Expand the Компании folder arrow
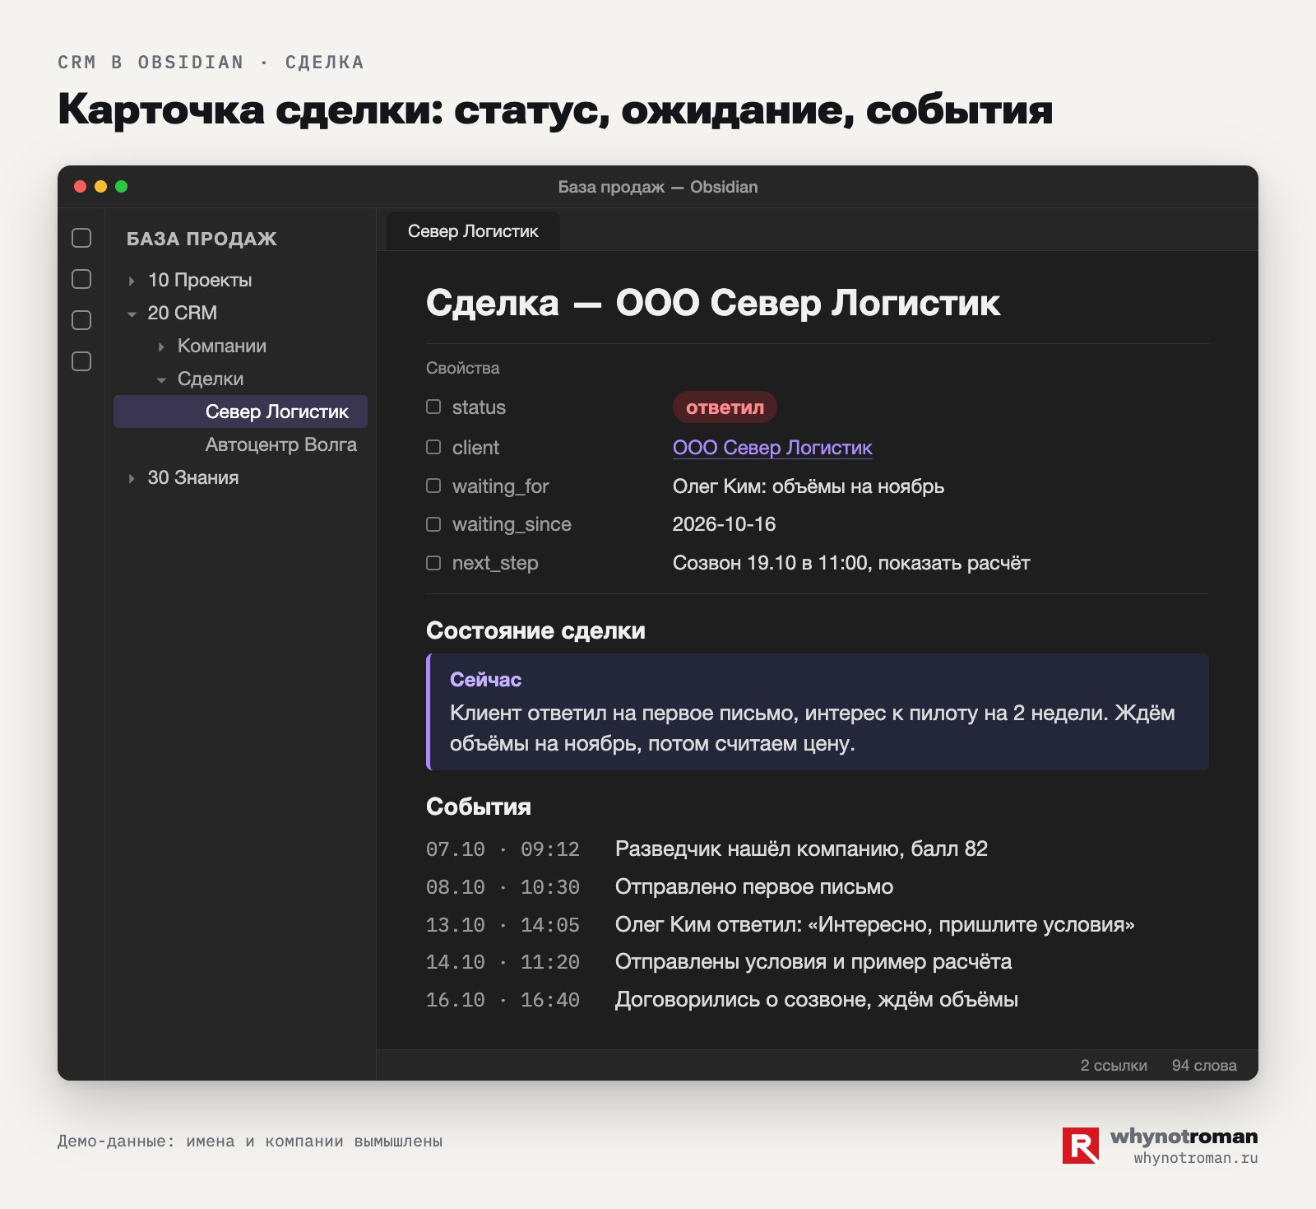This screenshot has height=1209, width=1316. [161, 346]
